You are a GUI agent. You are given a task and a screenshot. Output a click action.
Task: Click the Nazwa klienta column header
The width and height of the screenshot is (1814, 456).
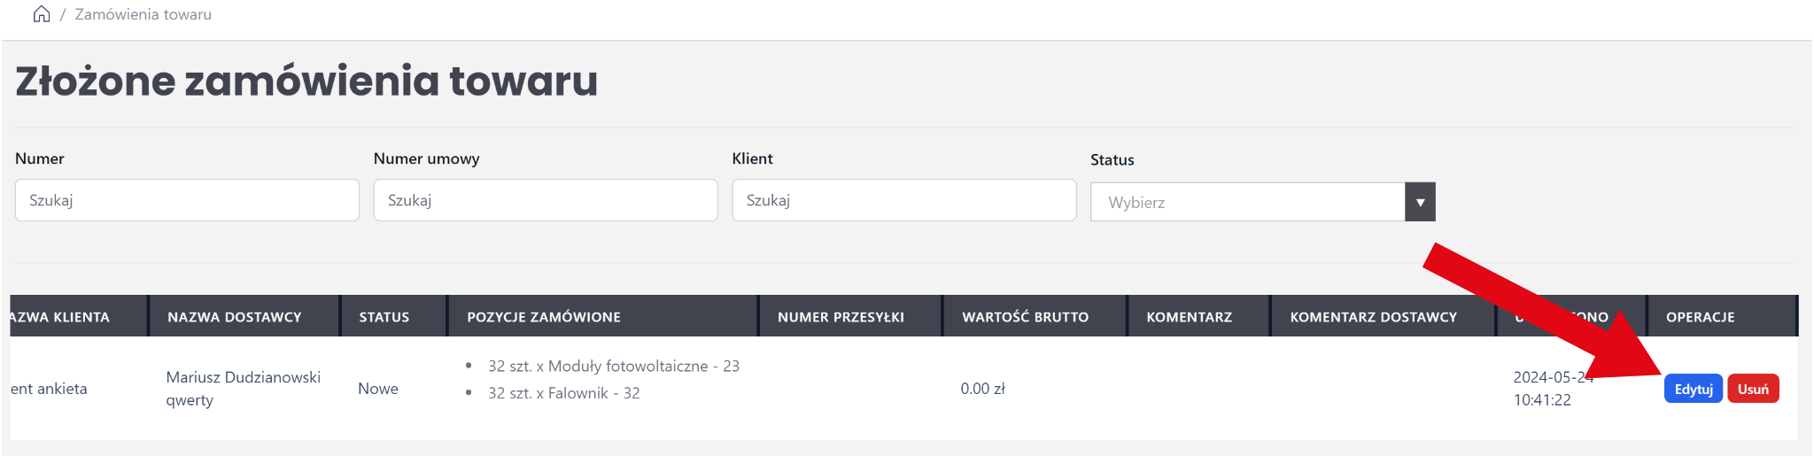[x=60, y=317]
